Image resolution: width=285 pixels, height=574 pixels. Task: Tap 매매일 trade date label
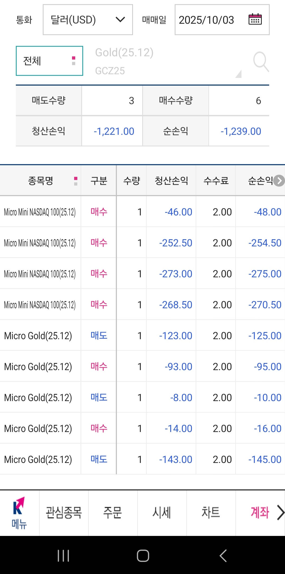tap(154, 20)
